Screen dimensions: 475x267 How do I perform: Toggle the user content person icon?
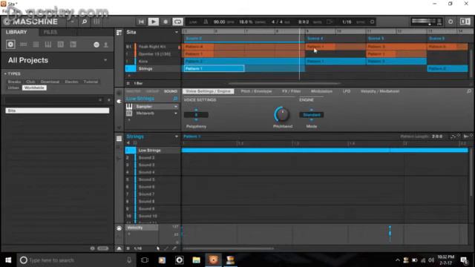(106, 44)
